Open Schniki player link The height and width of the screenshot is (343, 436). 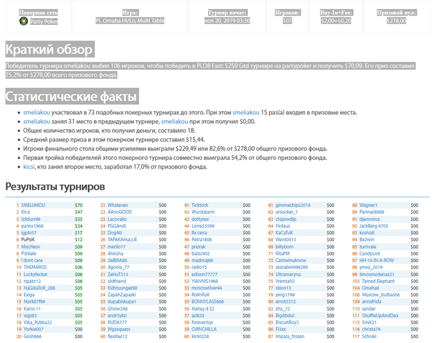pos(369,336)
